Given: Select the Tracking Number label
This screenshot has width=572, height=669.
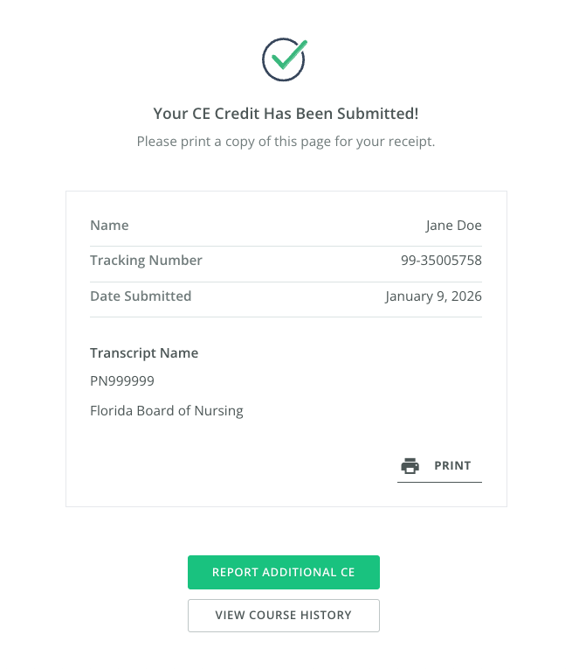Looking at the screenshot, I should click(146, 261).
